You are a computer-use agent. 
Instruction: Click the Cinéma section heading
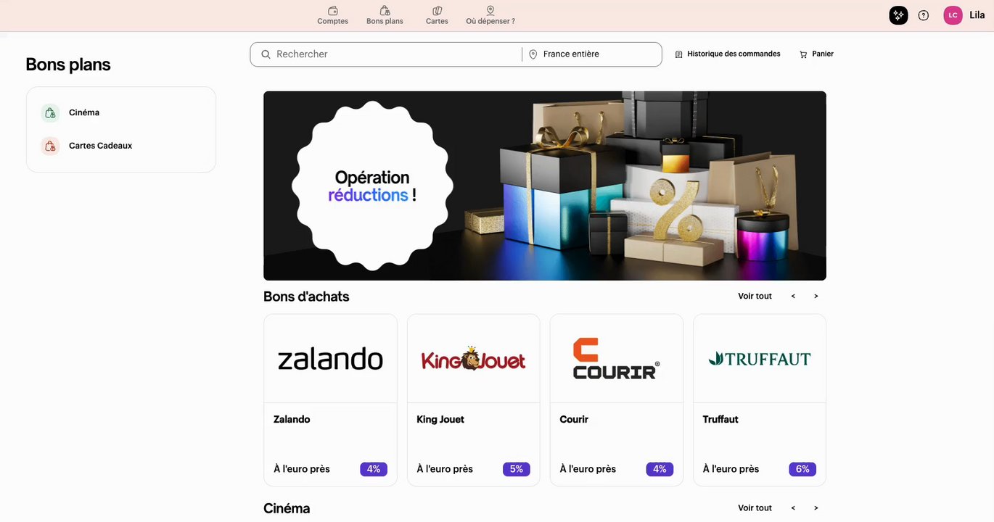(287, 508)
